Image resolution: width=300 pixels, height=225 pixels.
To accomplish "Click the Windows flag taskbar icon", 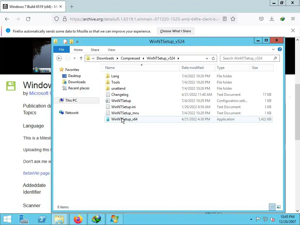I will coord(114,219).
